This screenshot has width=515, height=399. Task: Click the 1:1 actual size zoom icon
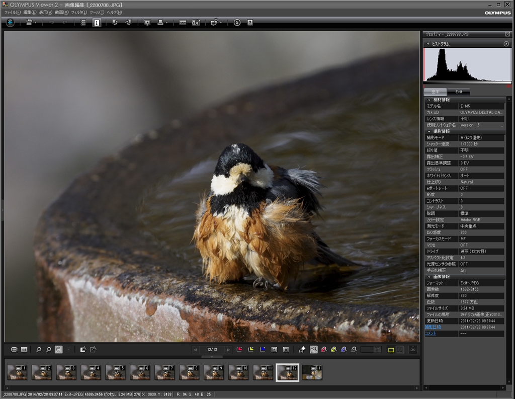point(24,349)
